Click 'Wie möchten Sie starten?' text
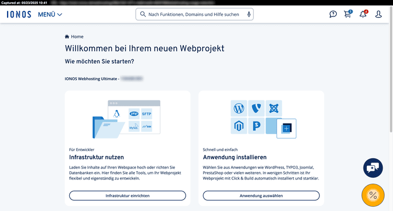This screenshot has height=211, width=393. click(99, 61)
